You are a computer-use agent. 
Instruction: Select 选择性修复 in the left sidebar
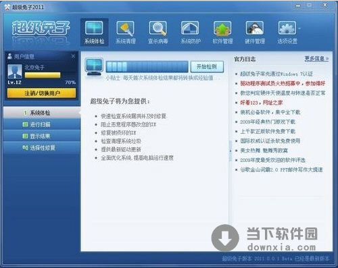(42, 148)
